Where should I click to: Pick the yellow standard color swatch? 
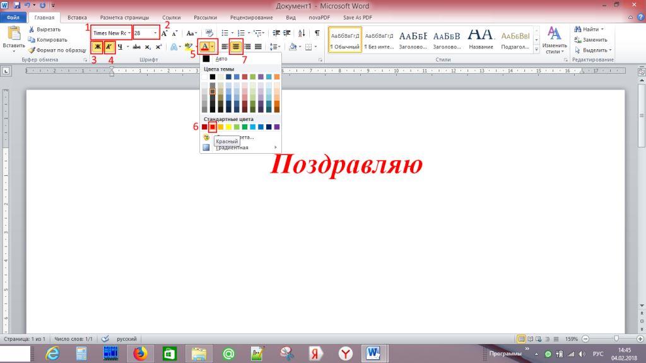coord(228,127)
